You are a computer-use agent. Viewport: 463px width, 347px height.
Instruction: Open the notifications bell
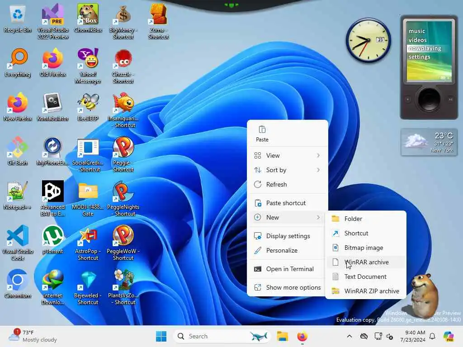(x=432, y=336)
